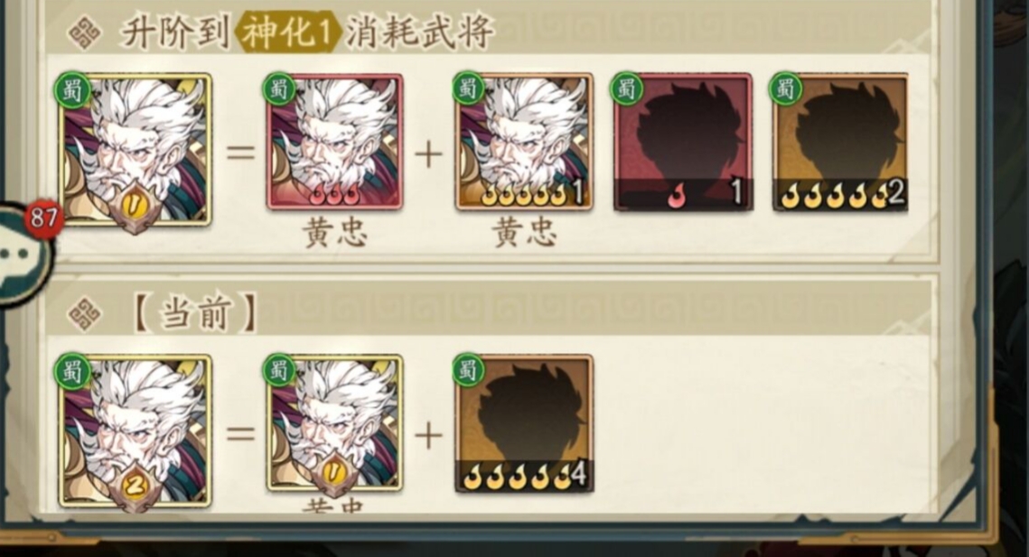1029x557 pixels.
Task: Tap the 蜀 badge on red silhouette slot
Action: click(x=627, y=88)
